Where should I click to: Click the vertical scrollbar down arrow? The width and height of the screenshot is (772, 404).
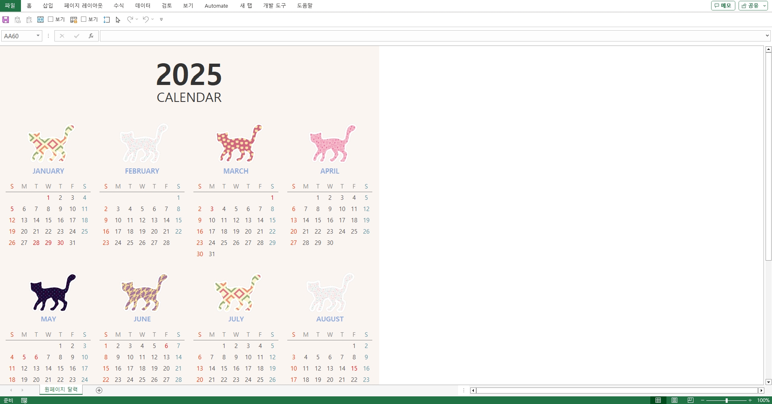click(768, 382)
